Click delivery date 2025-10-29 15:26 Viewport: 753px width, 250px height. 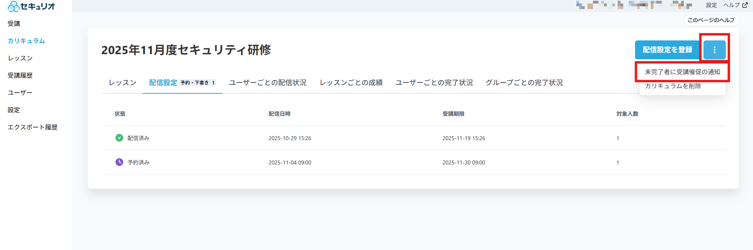coord(290,138)
